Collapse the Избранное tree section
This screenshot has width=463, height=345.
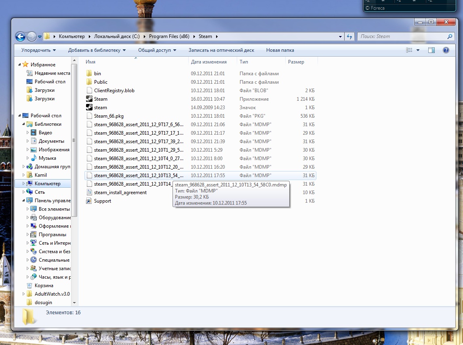click(x=19, y=64)
